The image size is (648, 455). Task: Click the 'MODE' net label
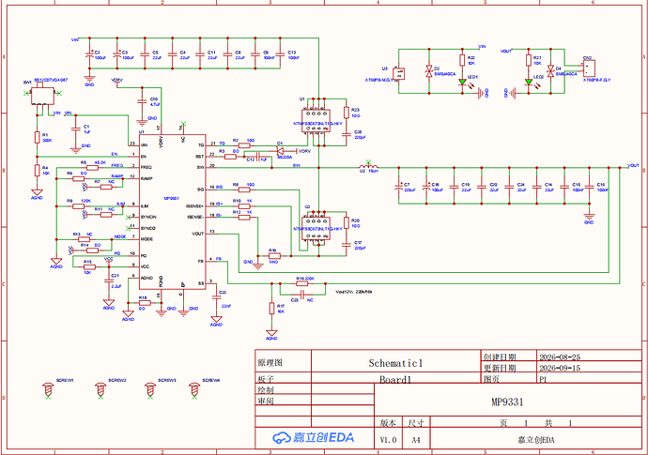(120, 237)
